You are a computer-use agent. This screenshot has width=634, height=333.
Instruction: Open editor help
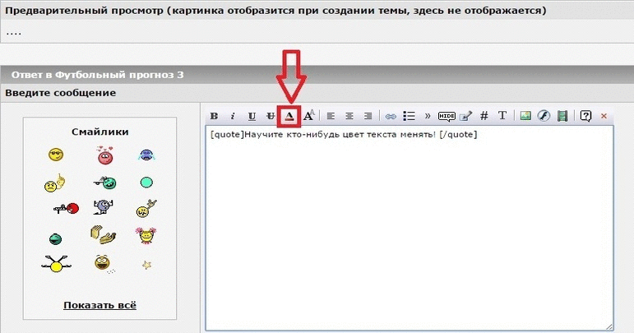click(585, 116)
